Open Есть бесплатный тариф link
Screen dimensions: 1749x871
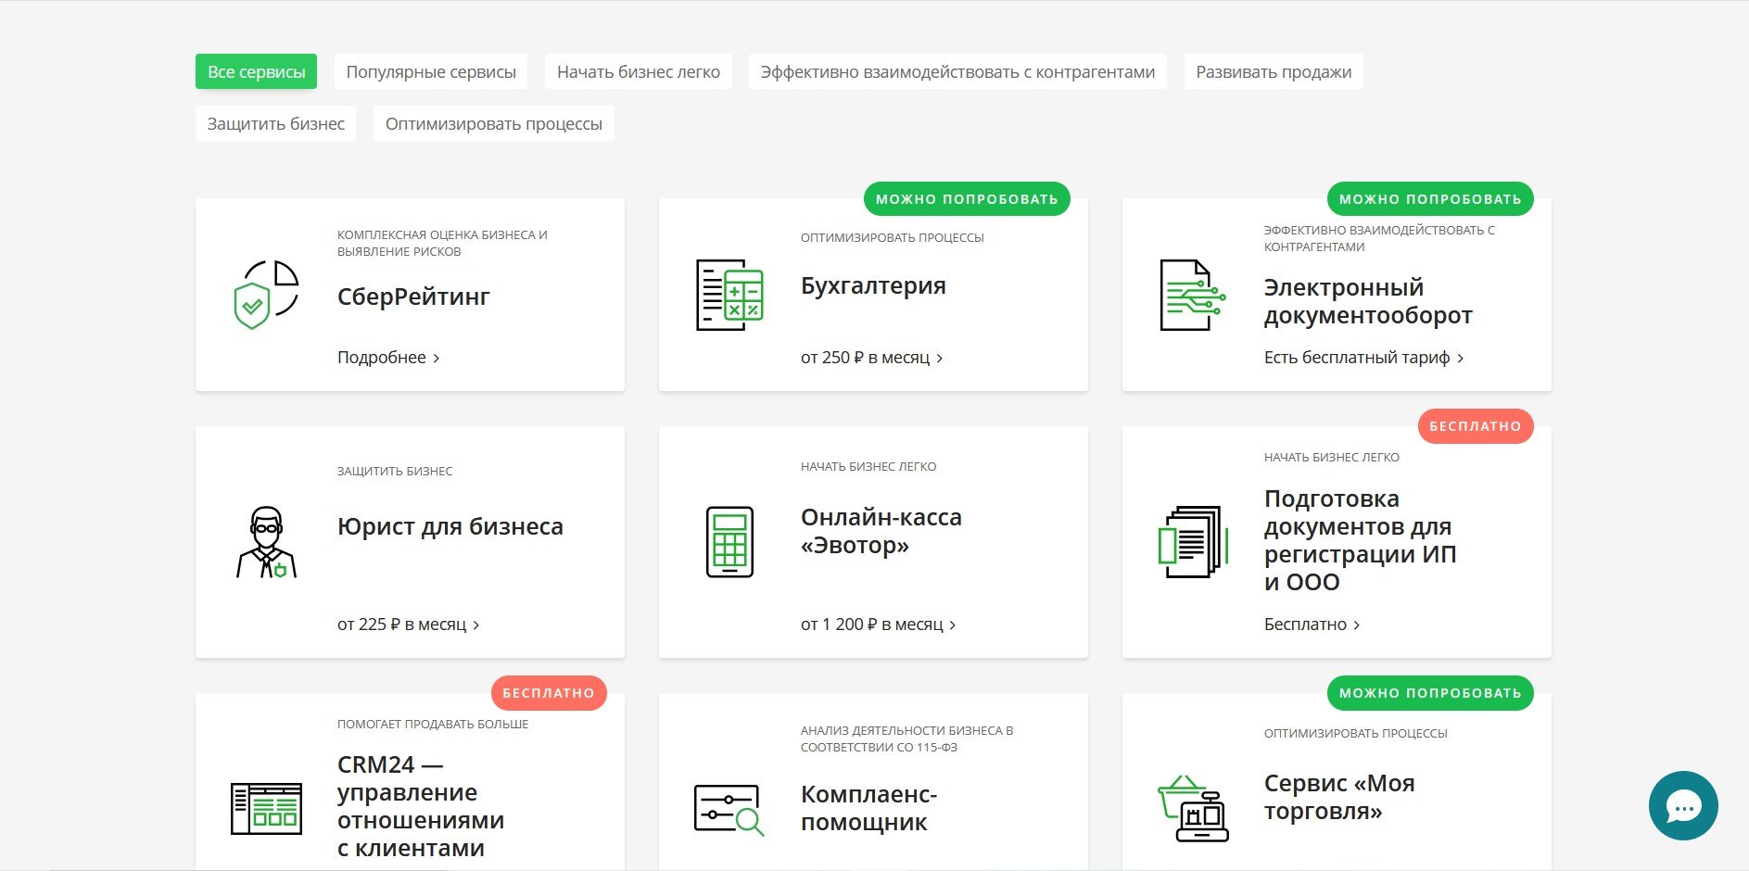point(1362,358)
